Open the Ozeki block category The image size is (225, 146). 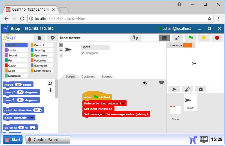16,65
